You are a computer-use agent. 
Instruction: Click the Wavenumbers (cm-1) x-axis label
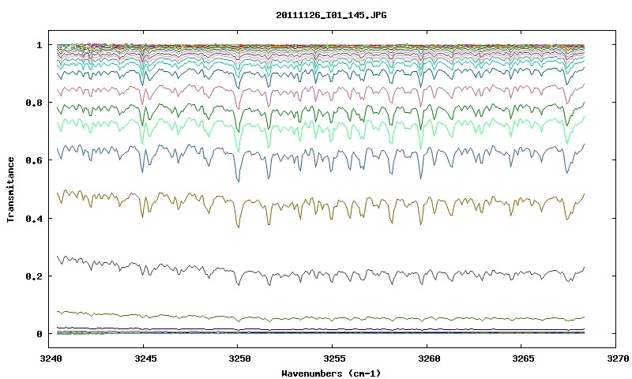coord(331,373)
